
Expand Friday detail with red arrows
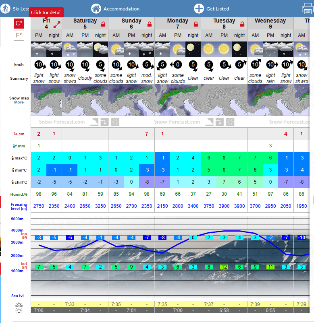pyautogui.click(x=57, y=25)
